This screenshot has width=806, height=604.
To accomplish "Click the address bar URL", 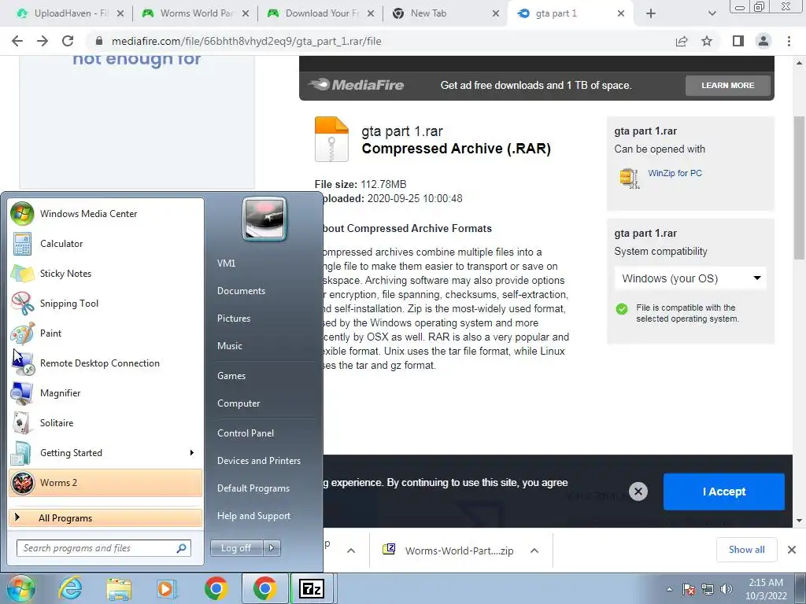I will (x=246, y=41).
